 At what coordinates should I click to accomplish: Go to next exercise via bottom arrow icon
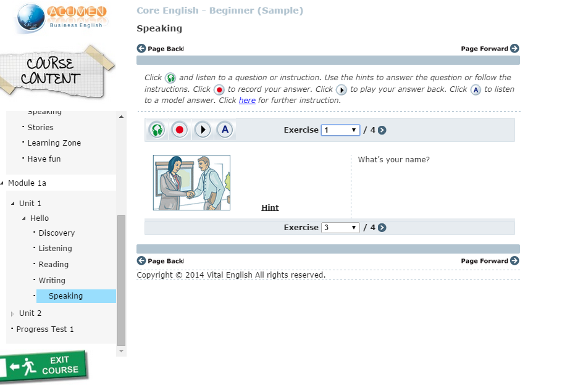click(x=382, y=228)
